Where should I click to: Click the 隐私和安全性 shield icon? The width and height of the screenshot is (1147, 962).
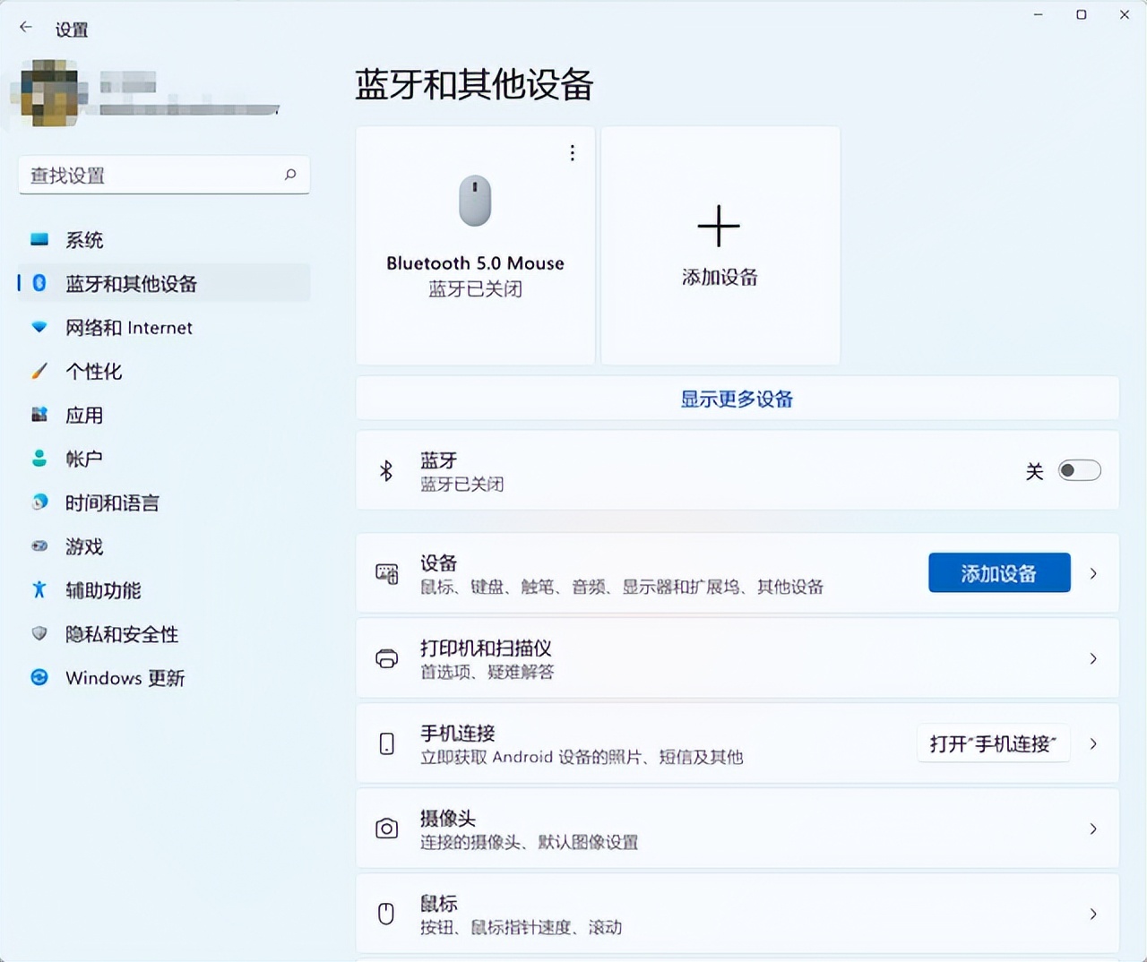(39, 634)
